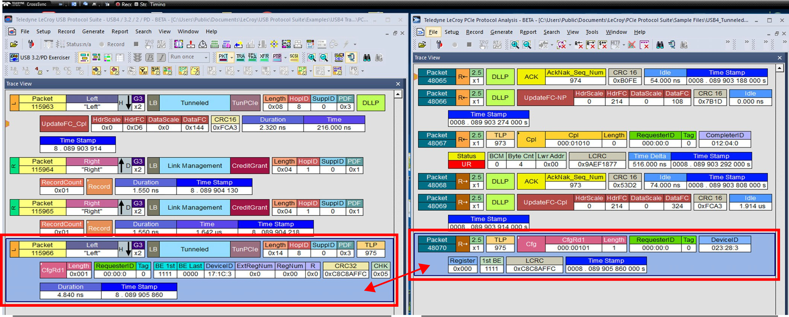
Task: Click the CfgRd1 field in packet 115966
Action: click(53, 270)
